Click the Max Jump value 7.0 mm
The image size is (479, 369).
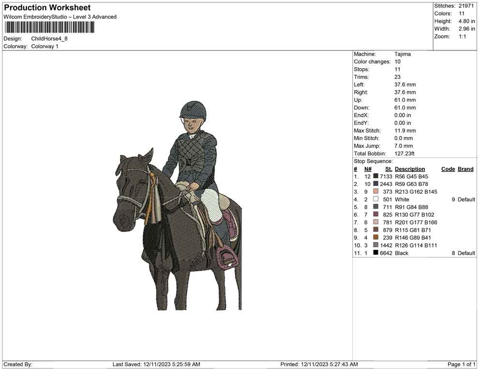pos(403,146)
